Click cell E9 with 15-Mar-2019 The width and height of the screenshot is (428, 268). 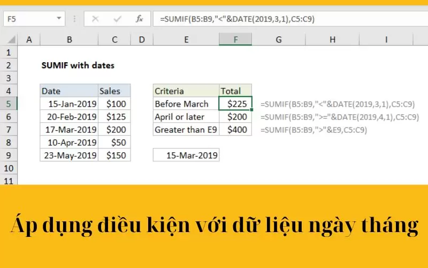[186, 155]
